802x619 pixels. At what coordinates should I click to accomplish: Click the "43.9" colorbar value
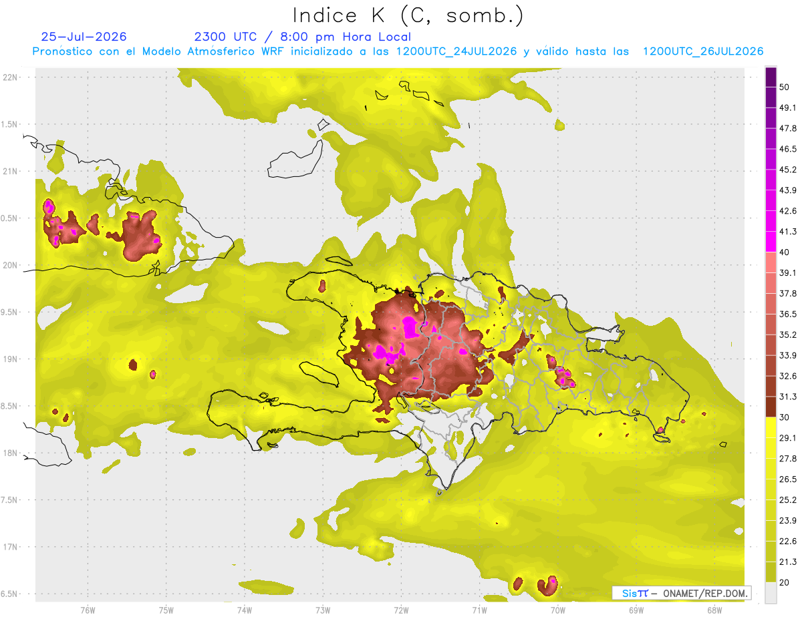(788, 190)
